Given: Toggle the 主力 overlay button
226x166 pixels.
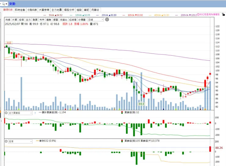Looking at the screenshot, I should pos(28,20).
